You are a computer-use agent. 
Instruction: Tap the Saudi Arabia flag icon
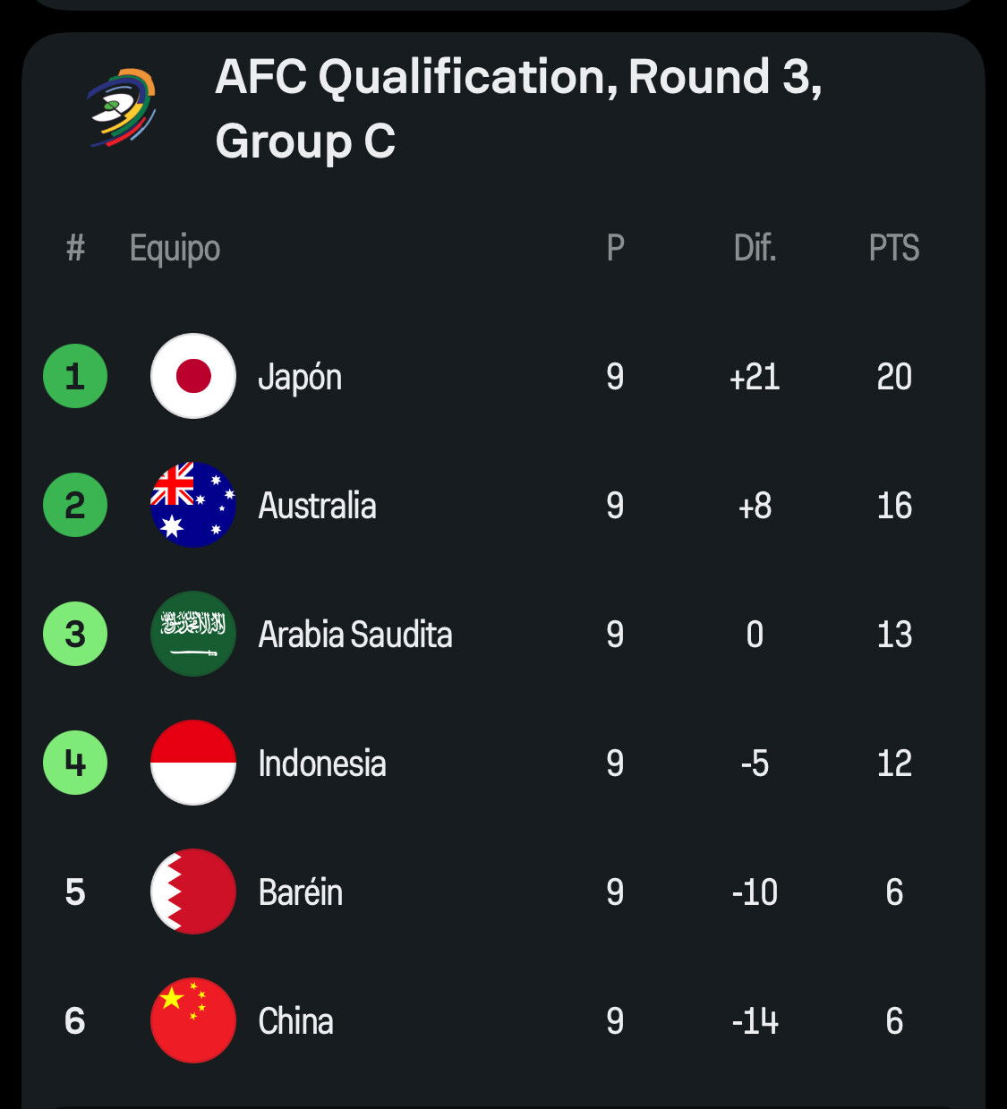click(193, 634)
